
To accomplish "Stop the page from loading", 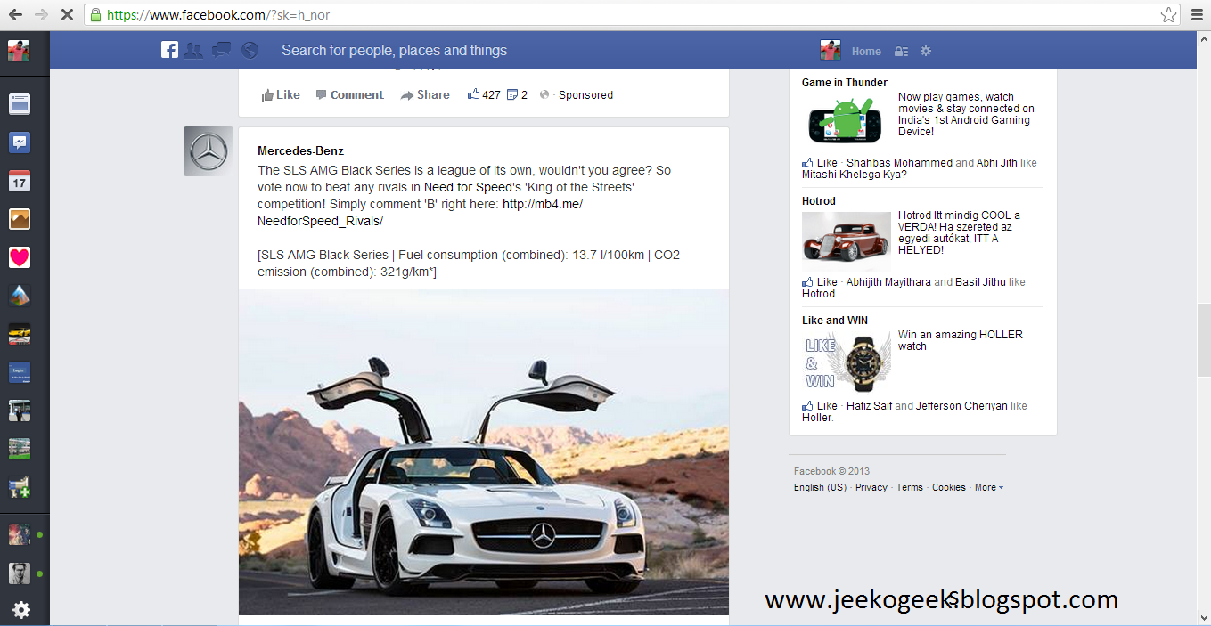I will point(67,15).
